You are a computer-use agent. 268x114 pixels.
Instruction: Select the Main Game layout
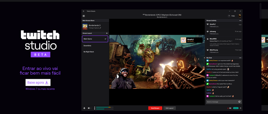(x=95, y=39)
